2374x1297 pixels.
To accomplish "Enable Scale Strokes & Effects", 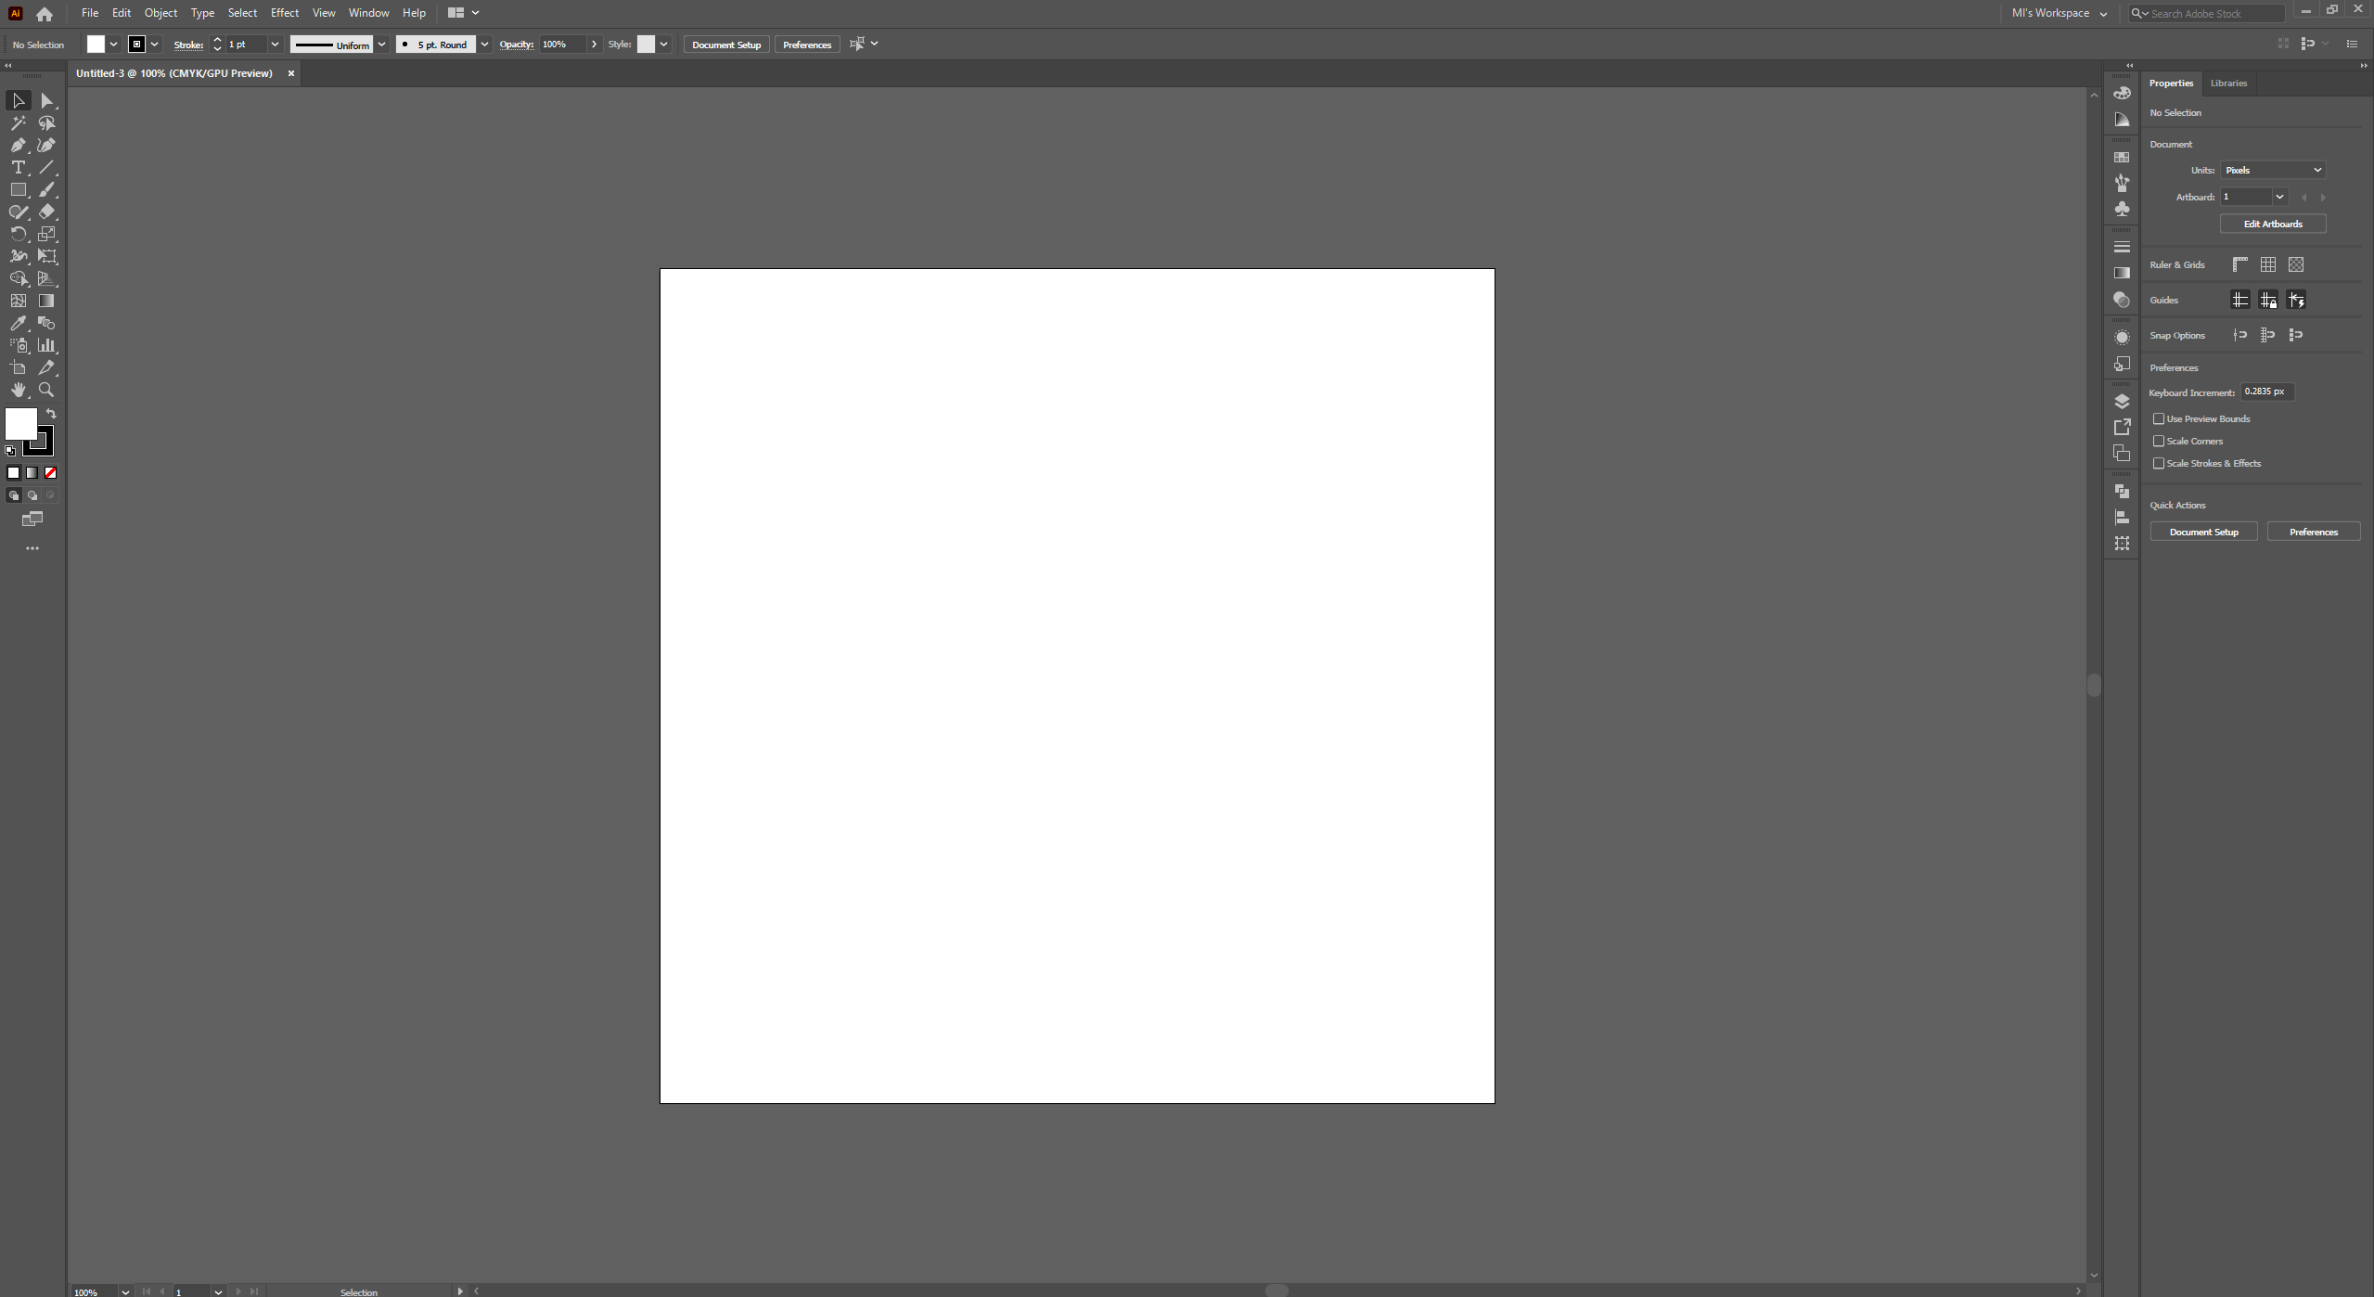I will click(x=2159, y=464).
